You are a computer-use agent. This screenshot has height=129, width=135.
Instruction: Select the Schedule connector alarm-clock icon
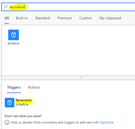pyautogui.click(x=14, y=35)
